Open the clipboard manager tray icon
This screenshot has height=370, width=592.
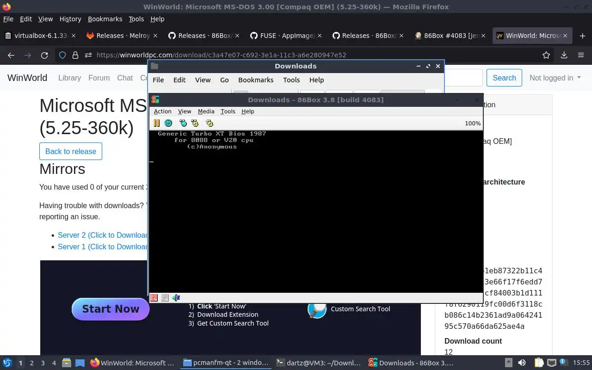click(539, 363)
